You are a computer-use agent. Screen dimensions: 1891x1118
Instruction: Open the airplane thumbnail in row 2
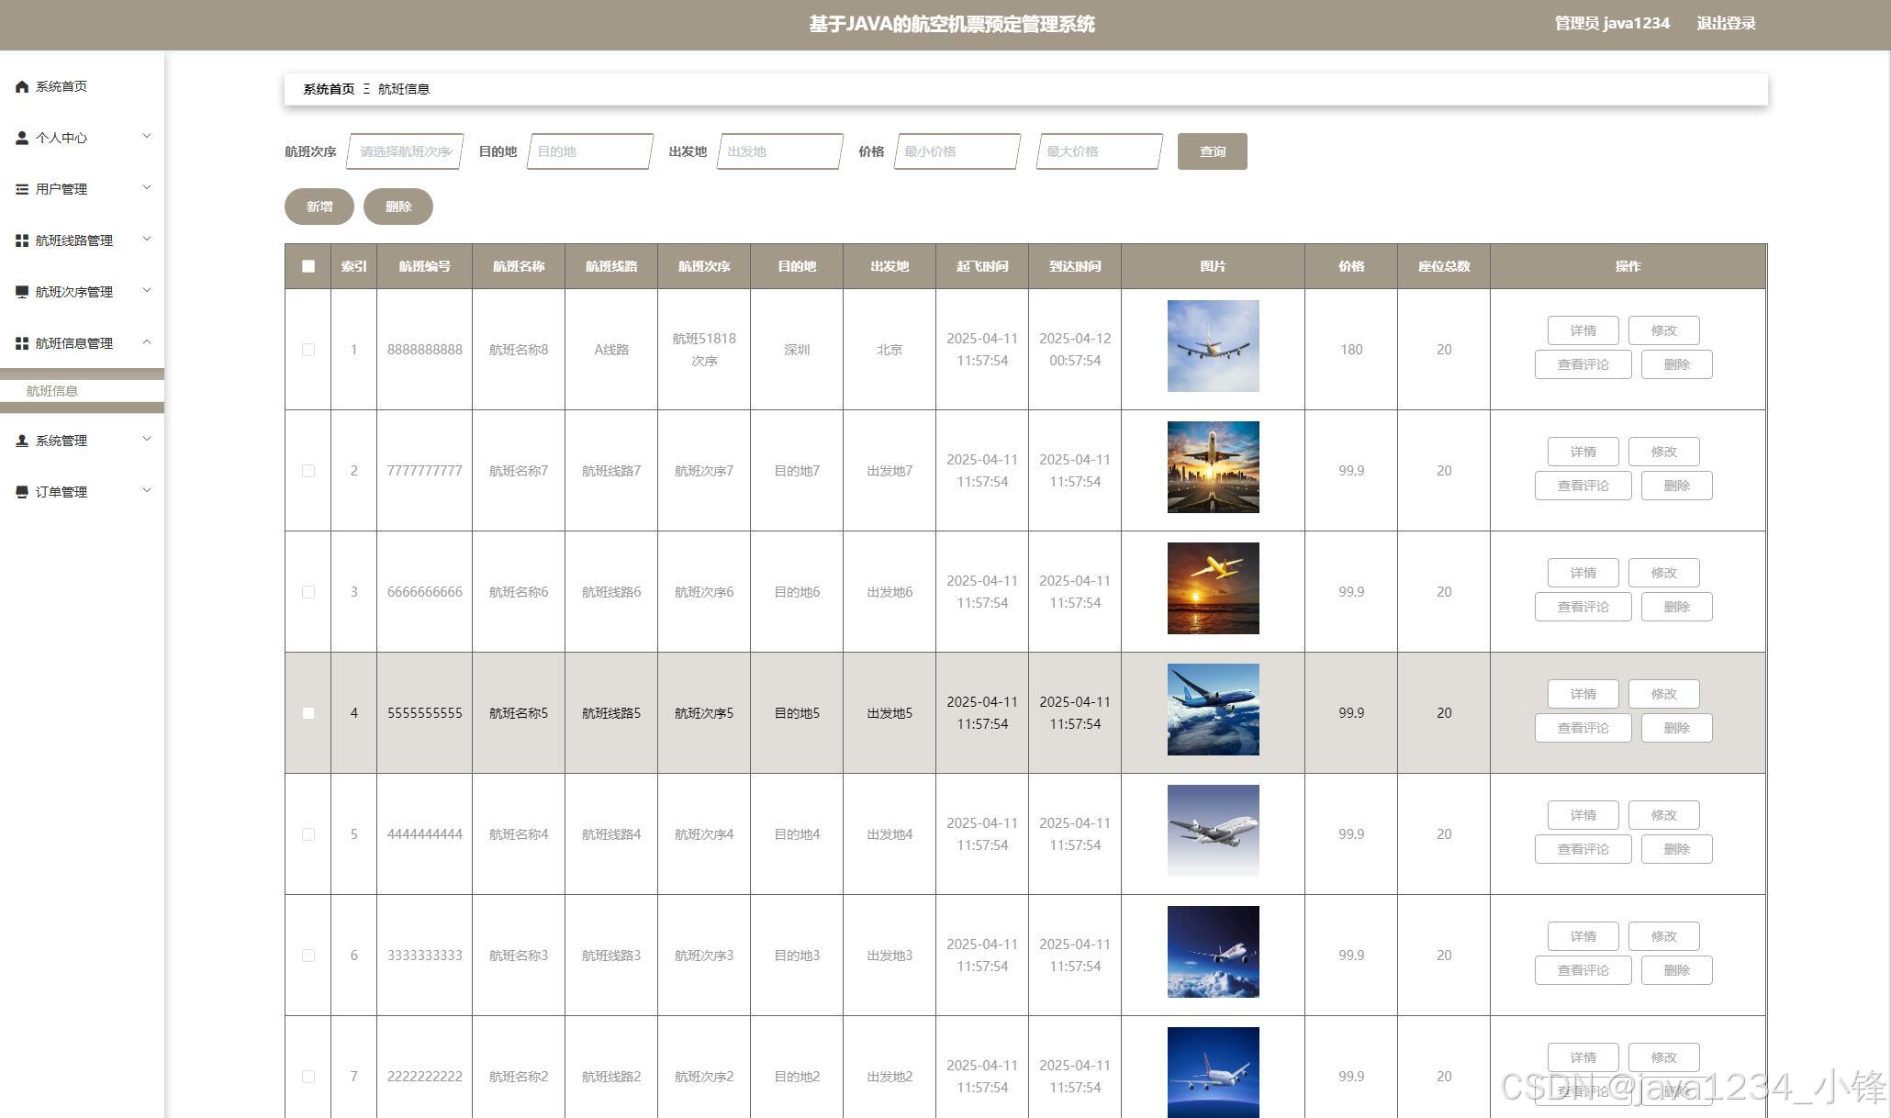click(x=1213, y=467)
